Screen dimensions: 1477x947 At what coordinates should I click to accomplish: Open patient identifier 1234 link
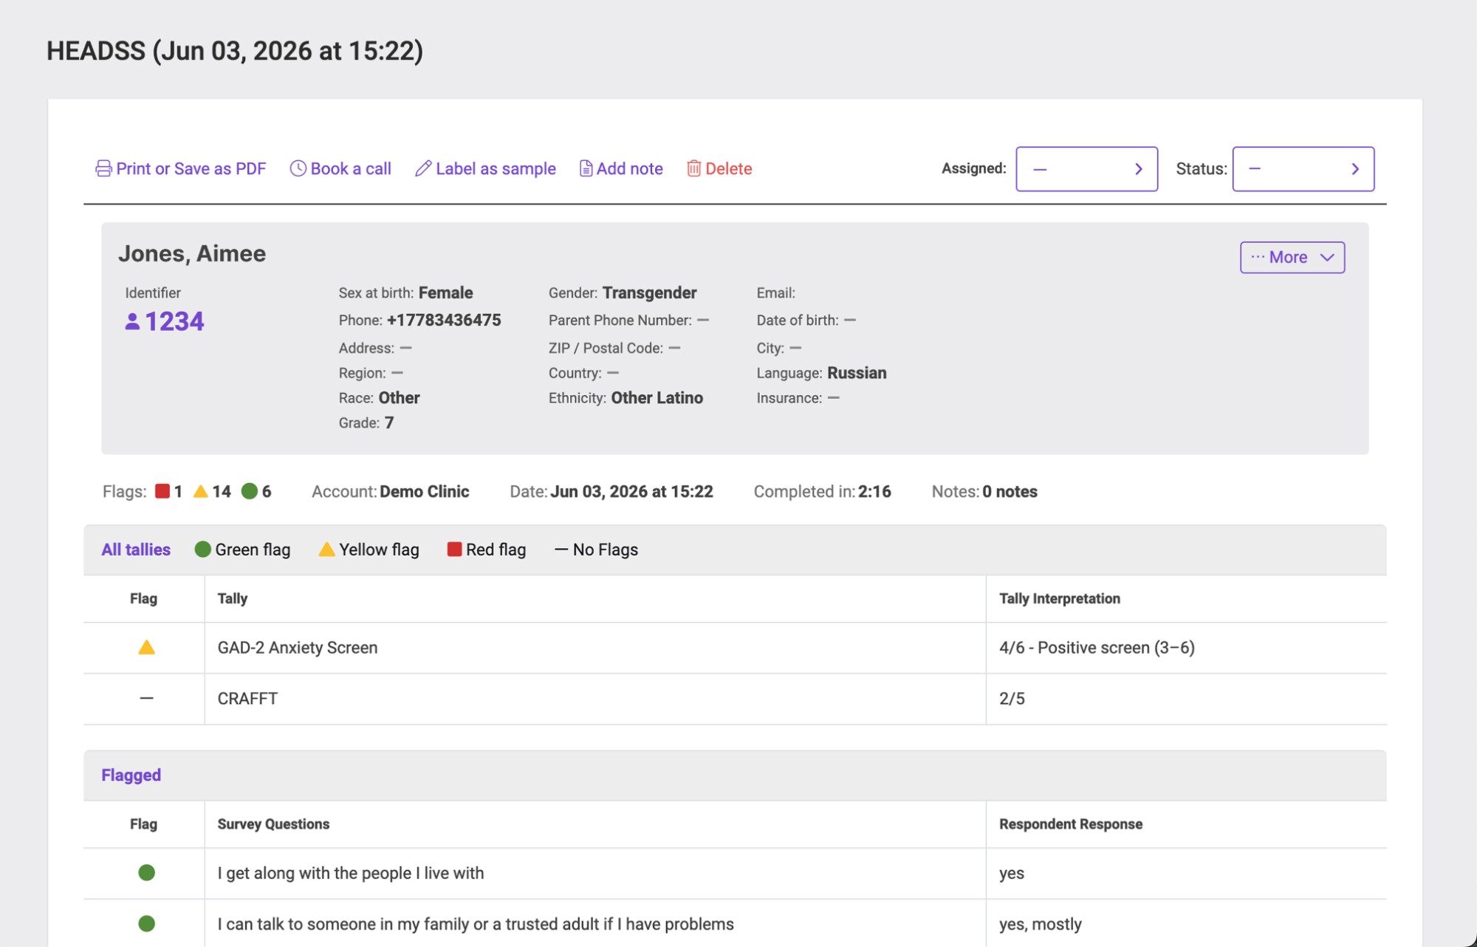point(165,321)
